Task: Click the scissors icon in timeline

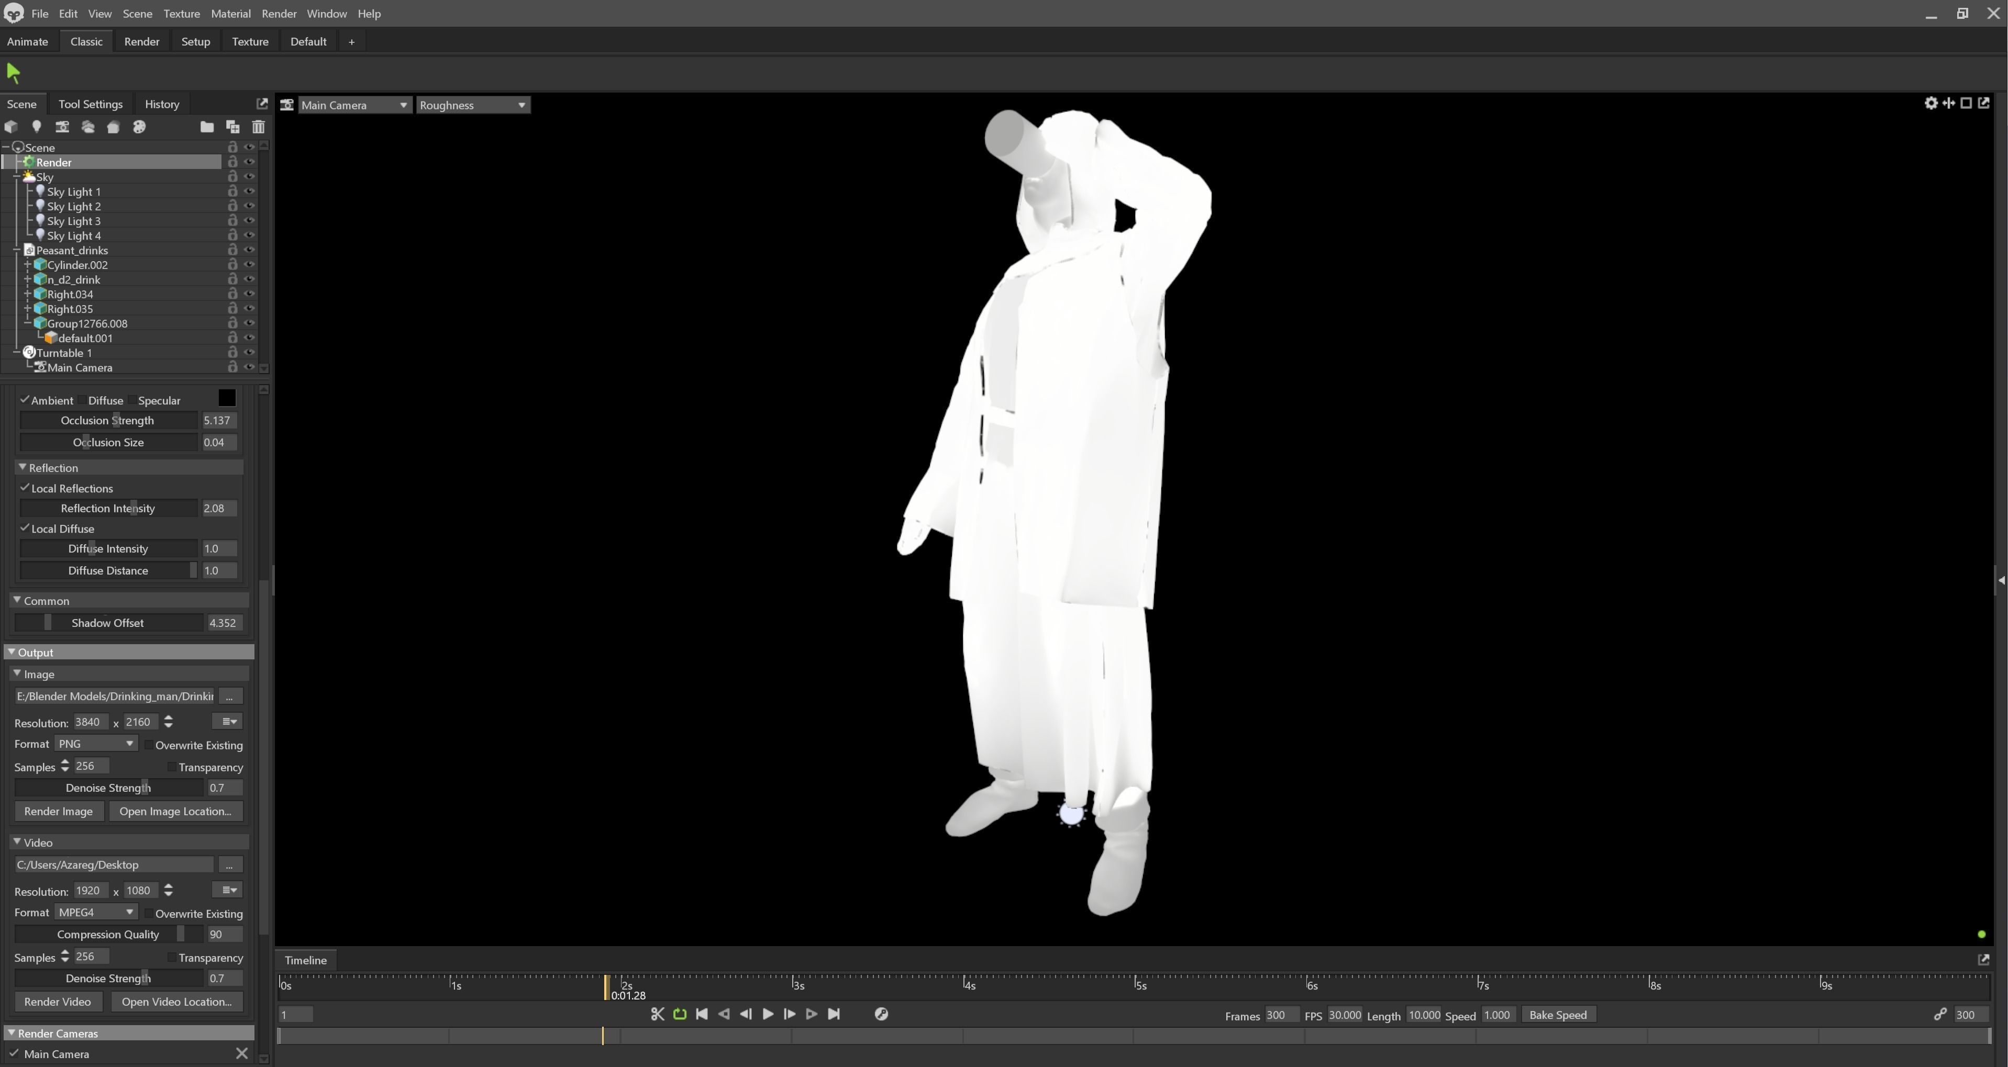Action: pos(657,1014)
